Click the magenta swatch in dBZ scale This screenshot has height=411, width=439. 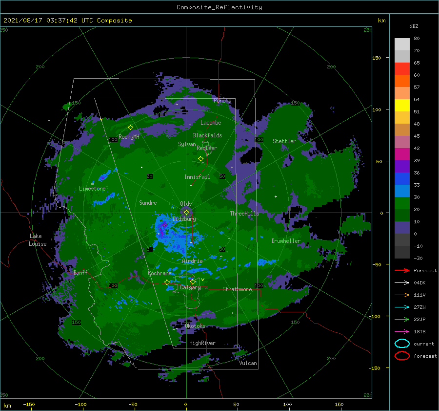[x=402, y=154]
